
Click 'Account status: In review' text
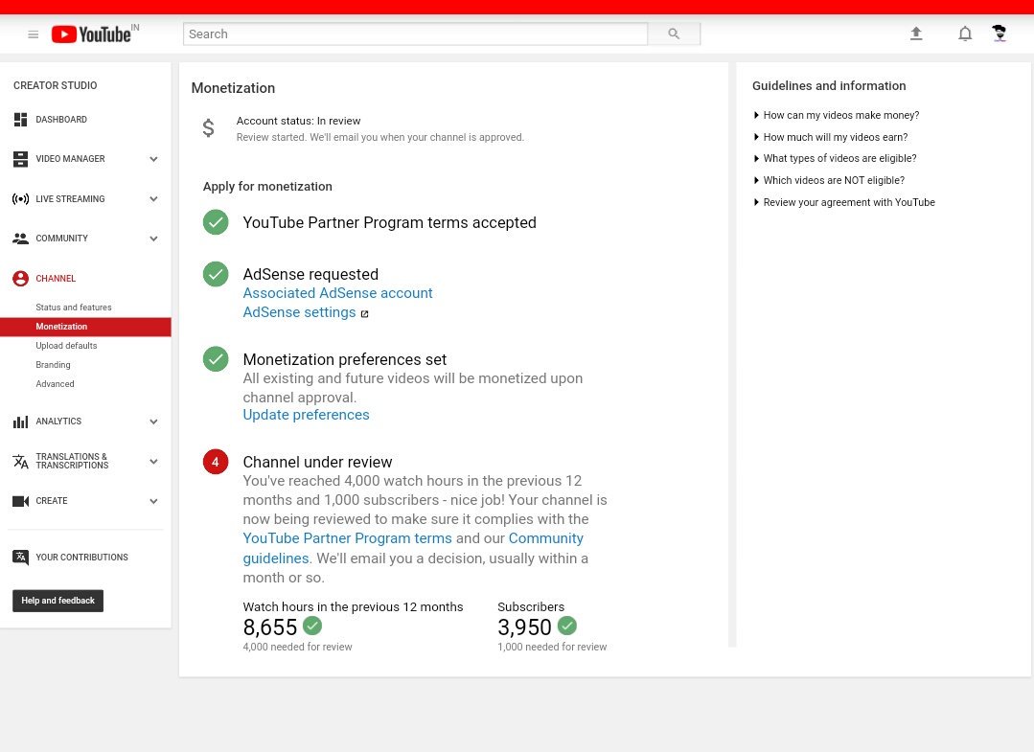299,121
